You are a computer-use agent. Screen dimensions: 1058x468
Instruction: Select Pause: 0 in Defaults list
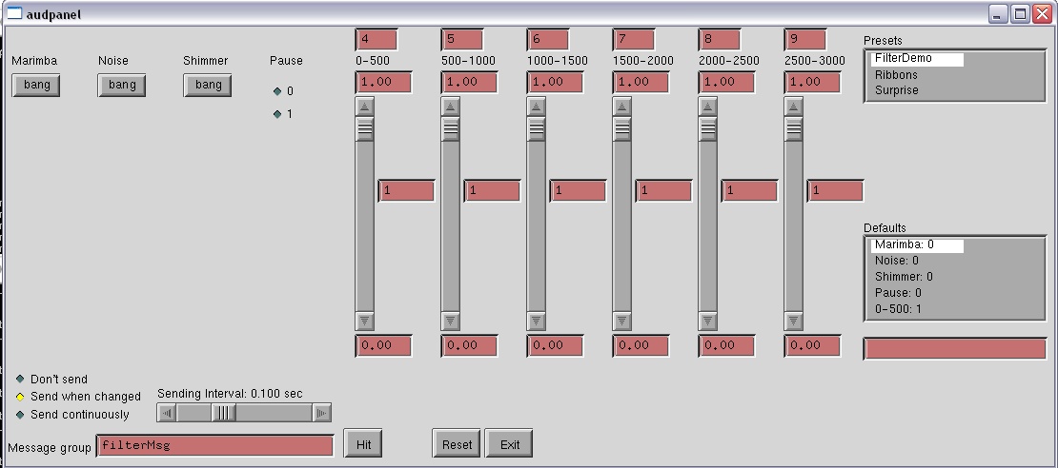click(x=898, y=293)
